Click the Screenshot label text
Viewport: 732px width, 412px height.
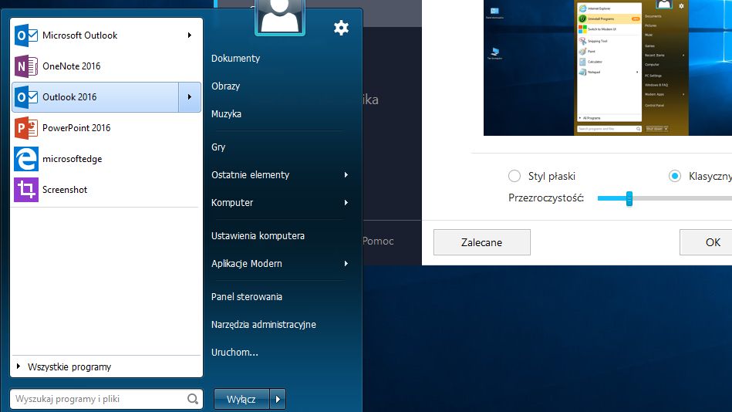65,190
